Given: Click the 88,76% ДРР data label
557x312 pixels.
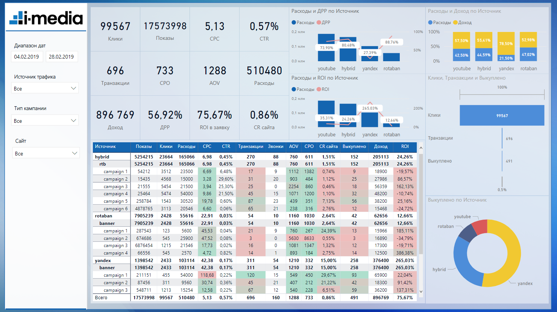Looking at the screenshot, I should pyautogui.click(x=392, y=42).
